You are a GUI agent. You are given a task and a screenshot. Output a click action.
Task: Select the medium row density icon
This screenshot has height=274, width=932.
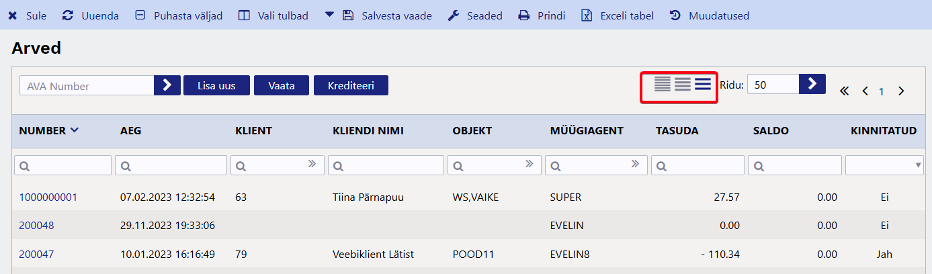(683, 85)
